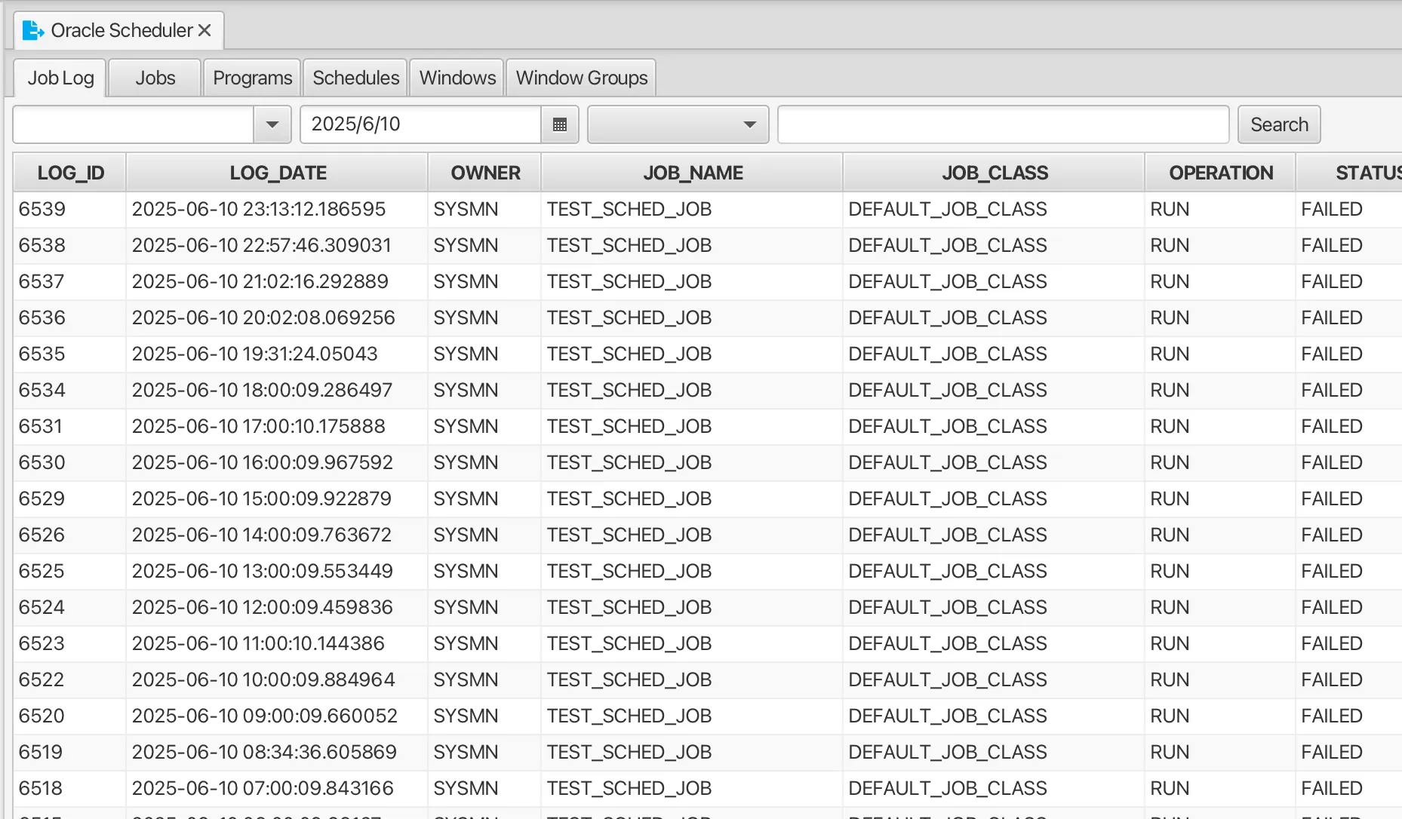This screenshot has height=819, width=1402.
Task: Select the Job Log tab
Action: (60, 77)
